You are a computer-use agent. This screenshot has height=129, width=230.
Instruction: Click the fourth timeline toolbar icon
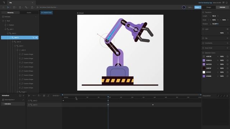44,96
